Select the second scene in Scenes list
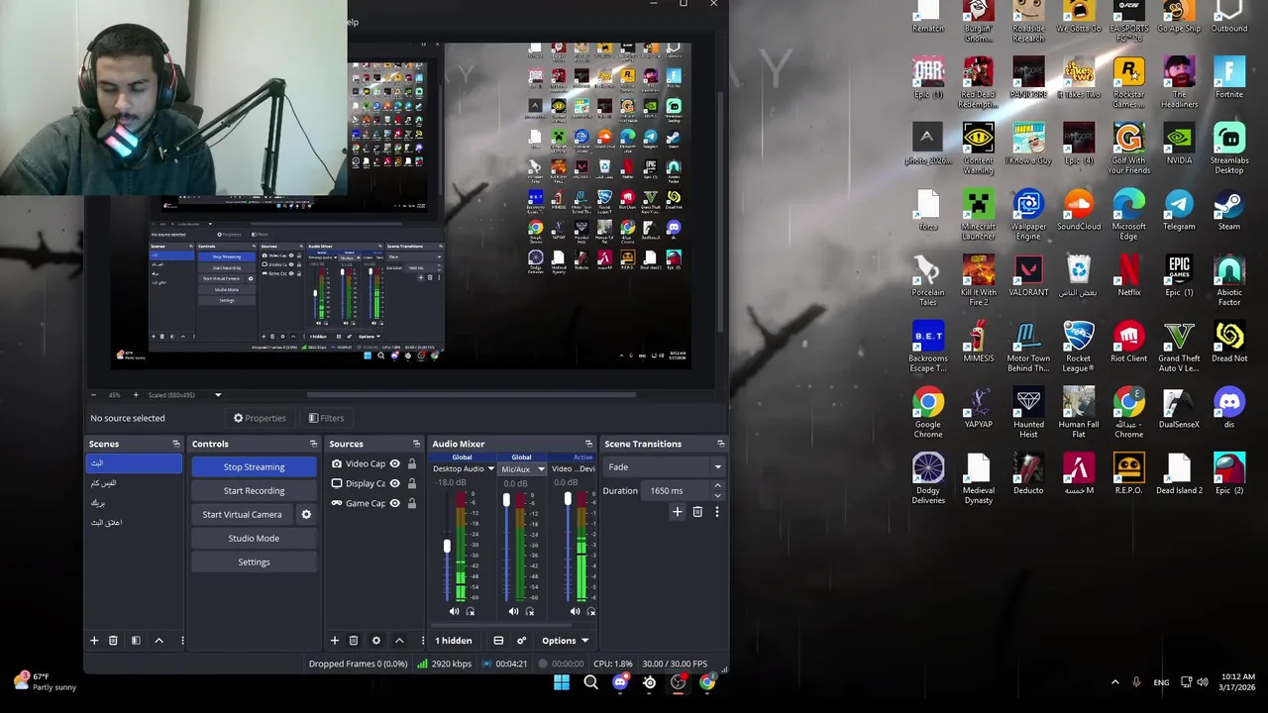 [x=134, y=483]
